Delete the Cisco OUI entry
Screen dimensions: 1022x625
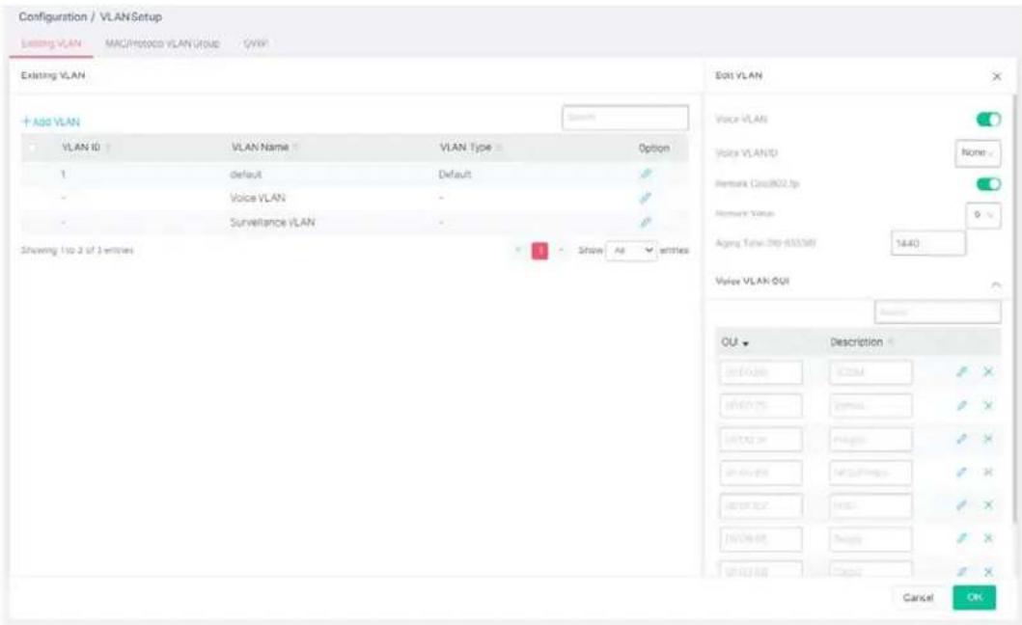pos(988,572)
